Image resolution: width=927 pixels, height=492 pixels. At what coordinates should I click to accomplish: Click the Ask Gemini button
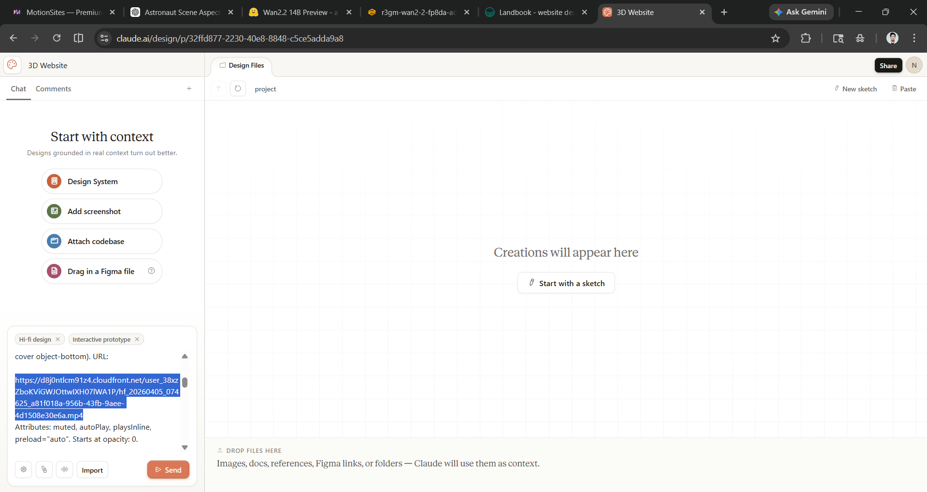click(801, 12)
